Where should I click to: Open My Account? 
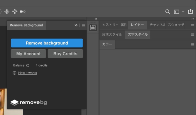point(28,54)
